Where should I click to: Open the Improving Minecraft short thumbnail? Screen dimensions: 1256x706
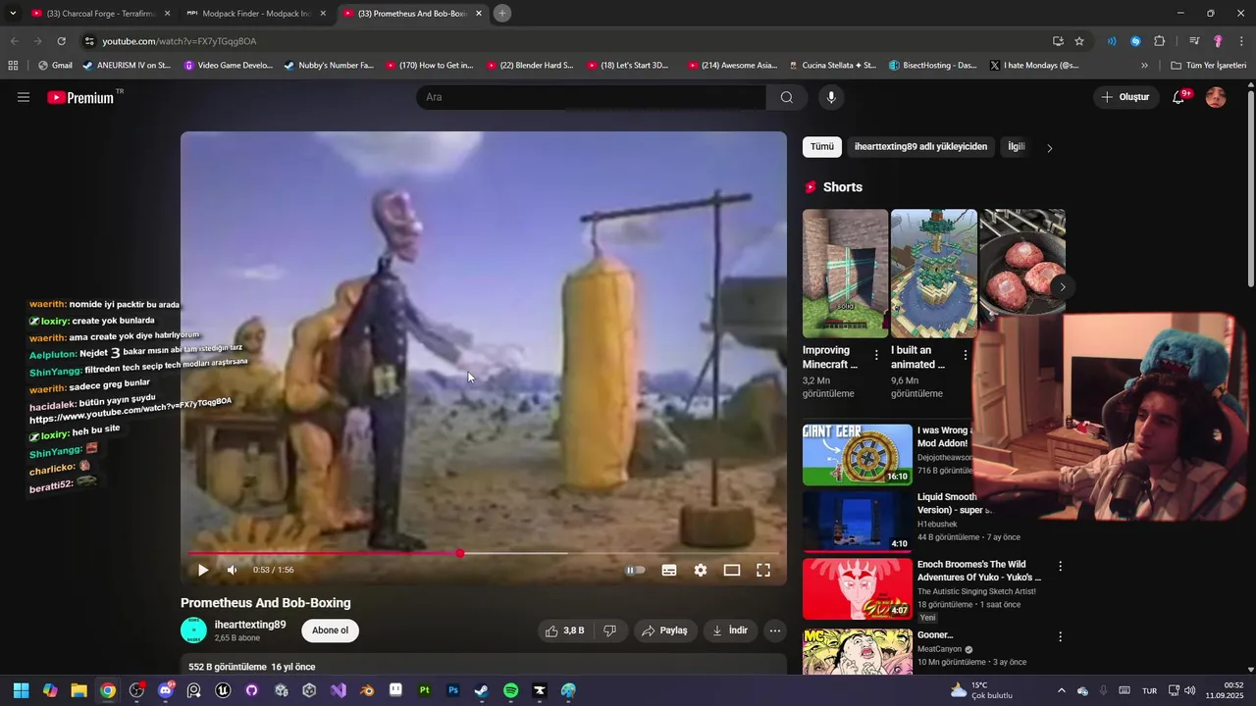click(x=845, y=274)
